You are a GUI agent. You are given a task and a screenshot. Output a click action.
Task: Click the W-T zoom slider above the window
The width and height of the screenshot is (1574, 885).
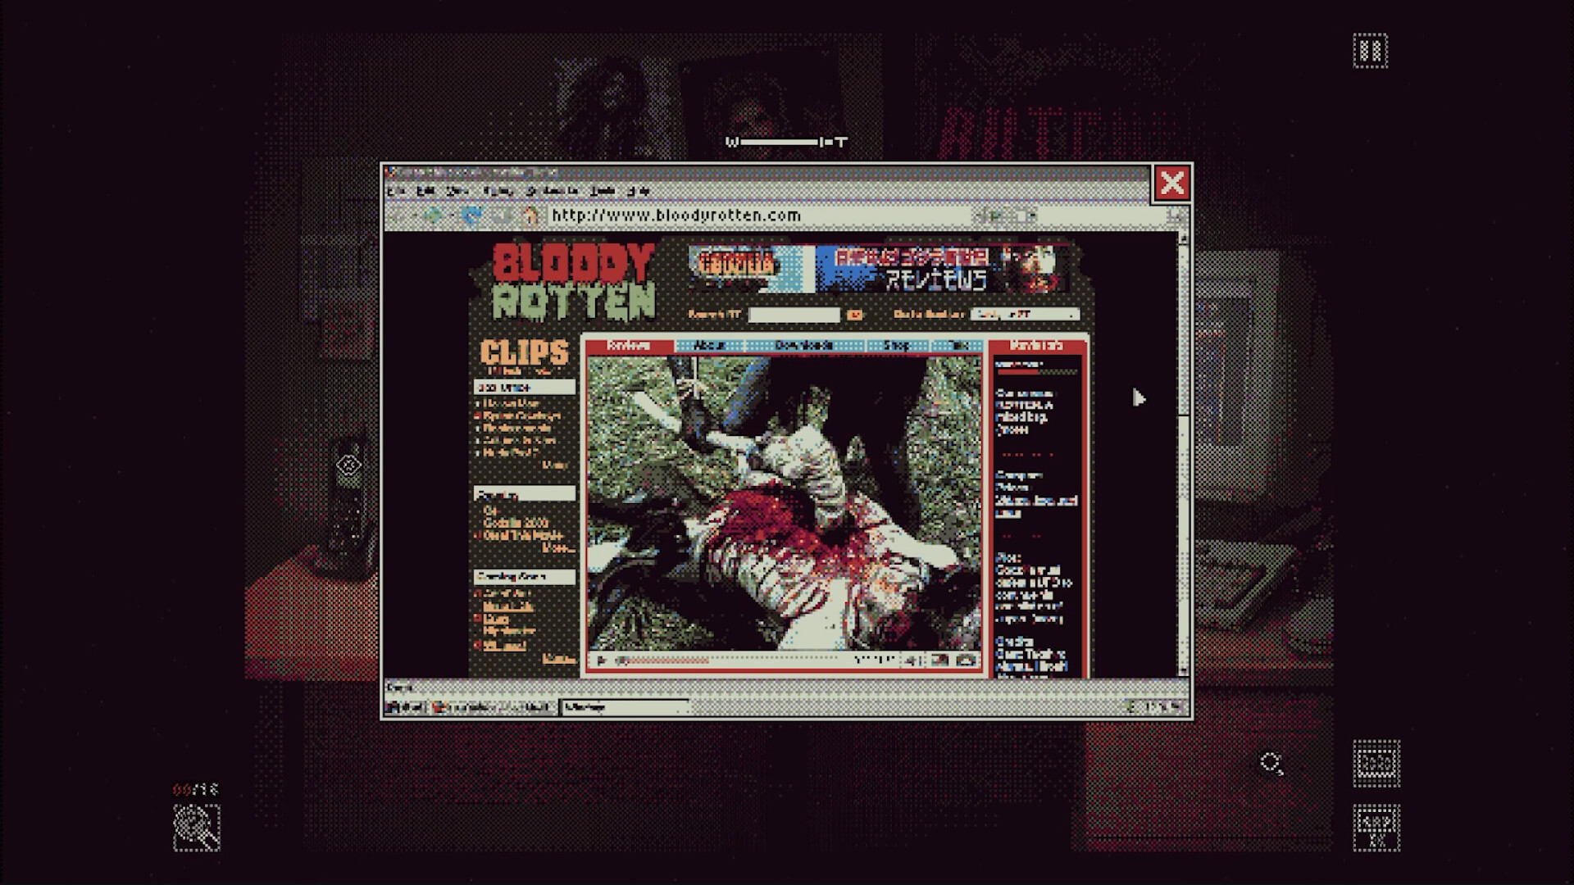pos(786,143)
